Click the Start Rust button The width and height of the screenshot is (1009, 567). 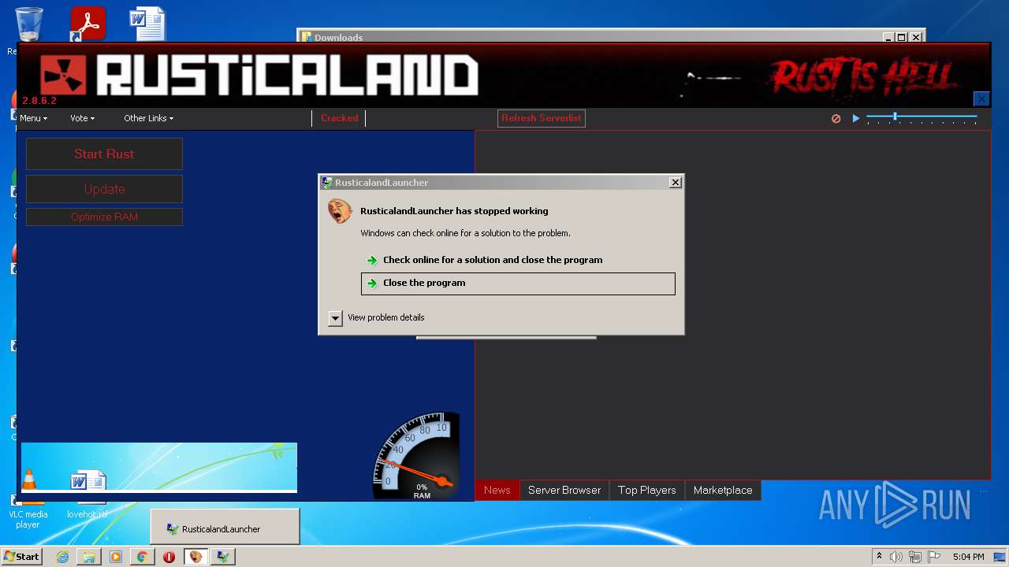(104, 154)
